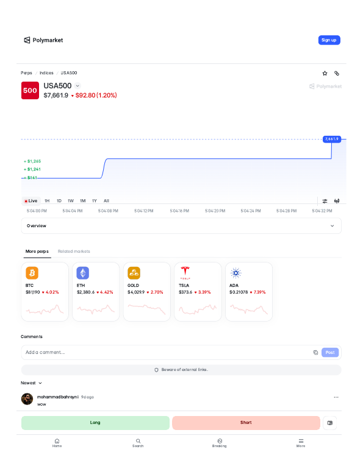Open the BTC perp card icon

point(32,273)
